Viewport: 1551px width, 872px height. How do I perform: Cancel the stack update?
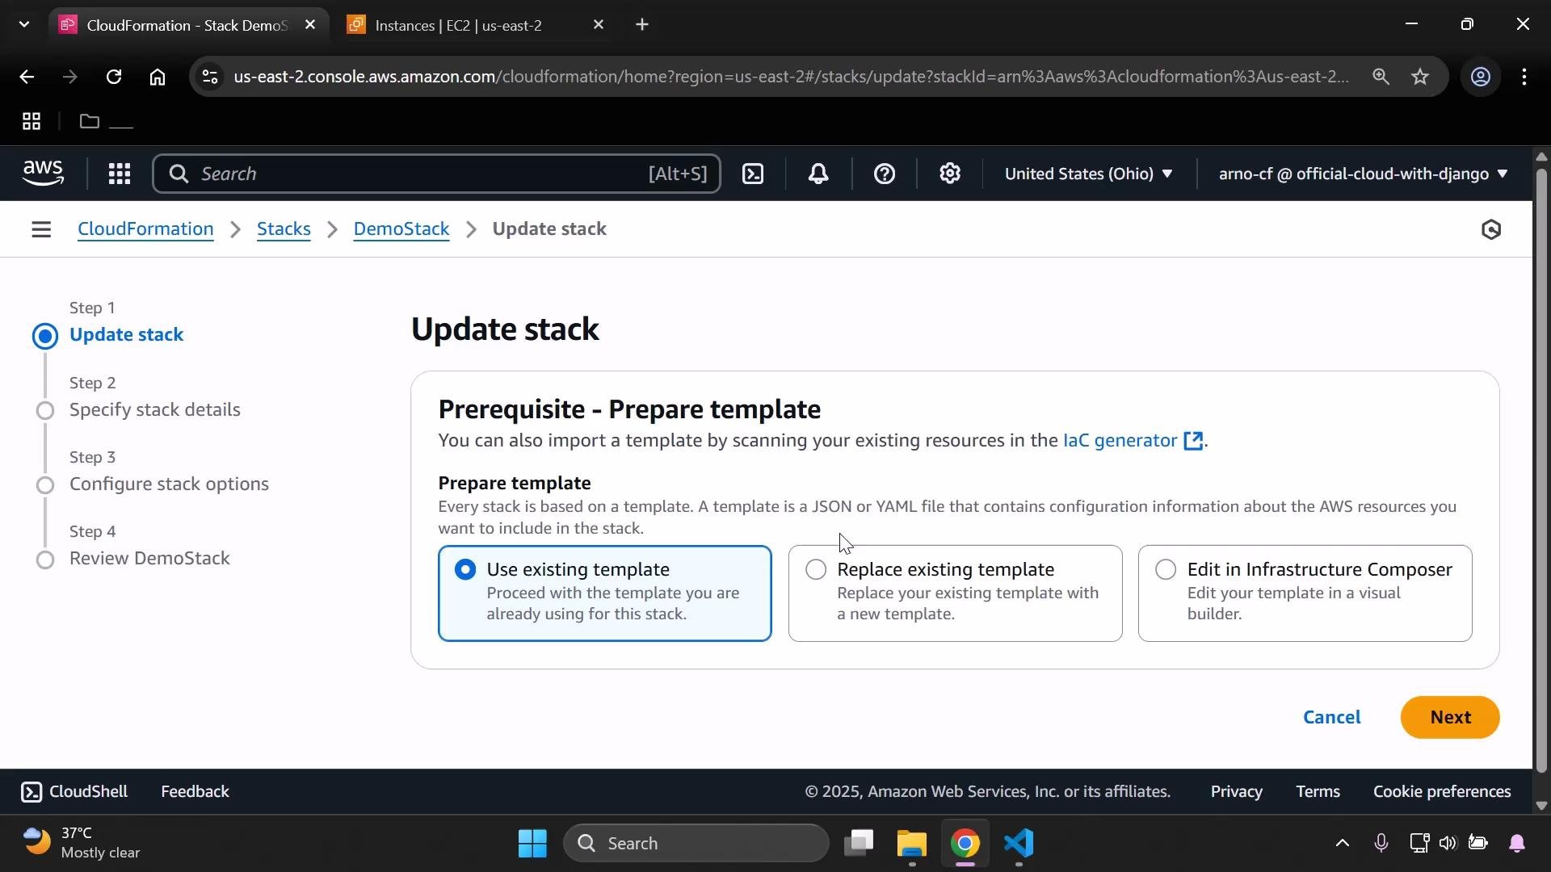click(1331, 718)
